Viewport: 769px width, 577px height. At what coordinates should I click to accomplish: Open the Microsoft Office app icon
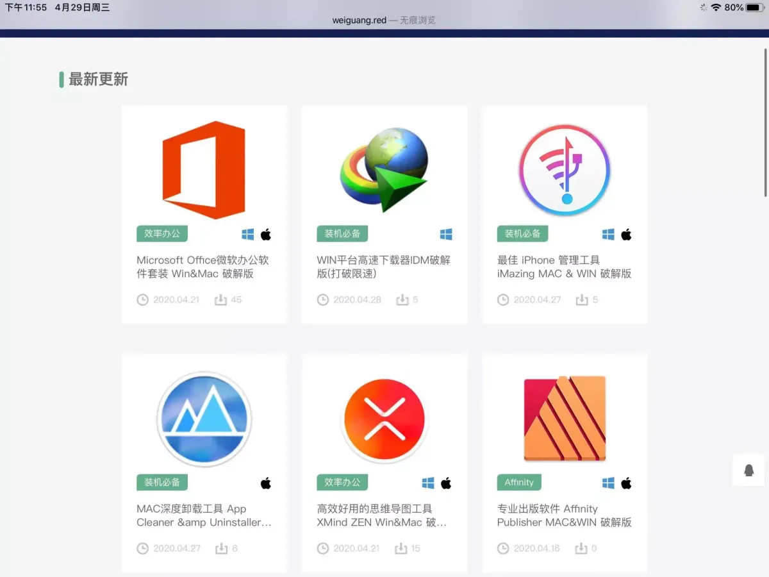click(x=204, y=170)
